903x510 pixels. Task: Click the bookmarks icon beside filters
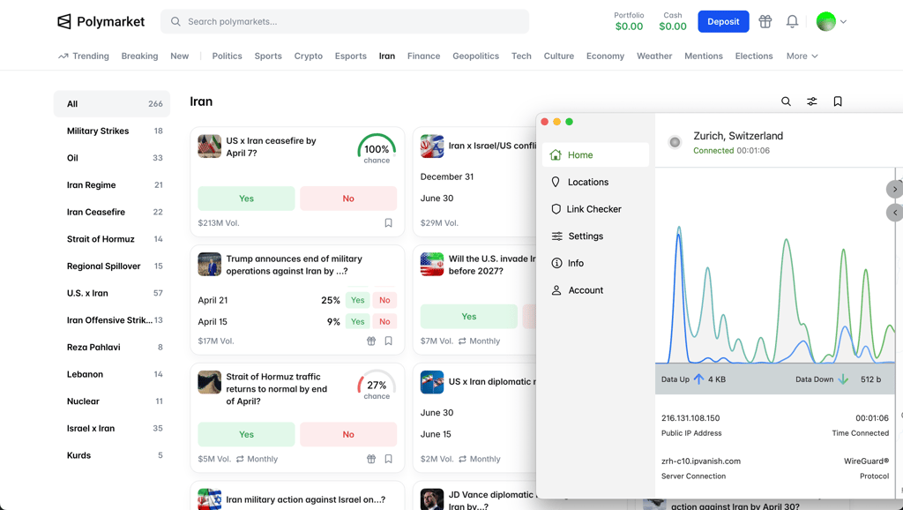tap(838, 101)
